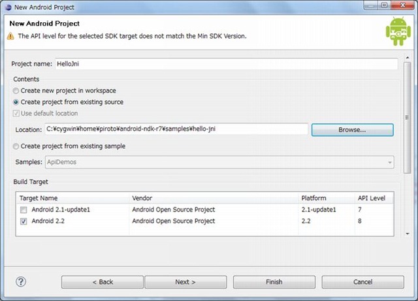Click the Location path input field
Screen dimensions: 418x301
point(176,129)
